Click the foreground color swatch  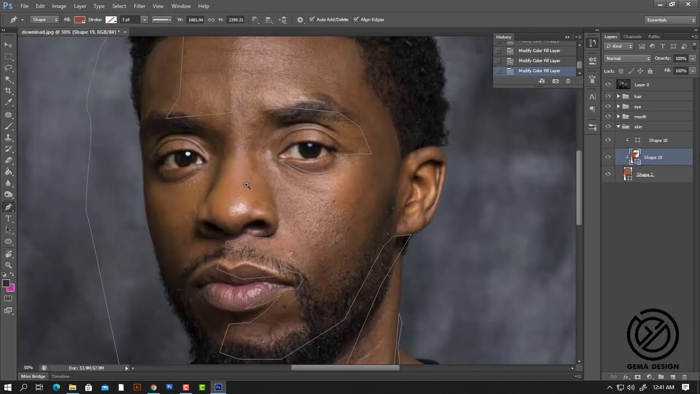[x=6, y=284]
